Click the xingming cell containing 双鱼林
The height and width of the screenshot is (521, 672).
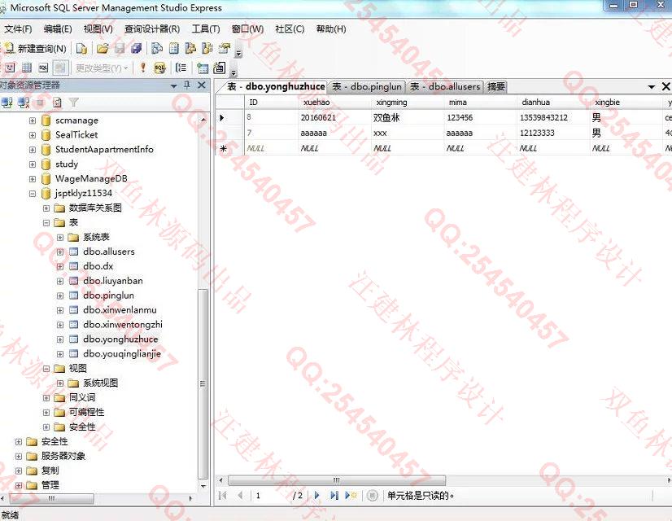pyautogui.click(x=387, y=118)
